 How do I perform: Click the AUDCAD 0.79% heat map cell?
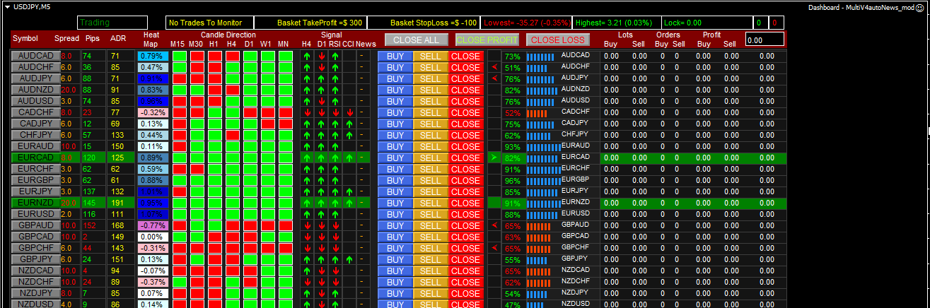coord(152,56)
